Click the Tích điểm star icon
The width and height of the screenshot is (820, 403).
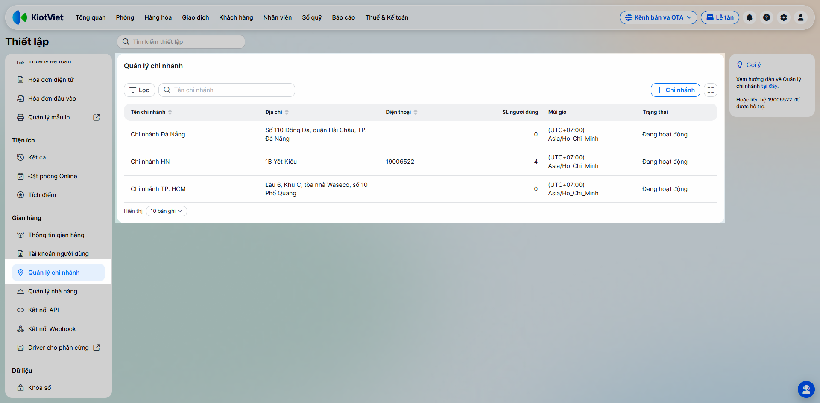point(20,195)
